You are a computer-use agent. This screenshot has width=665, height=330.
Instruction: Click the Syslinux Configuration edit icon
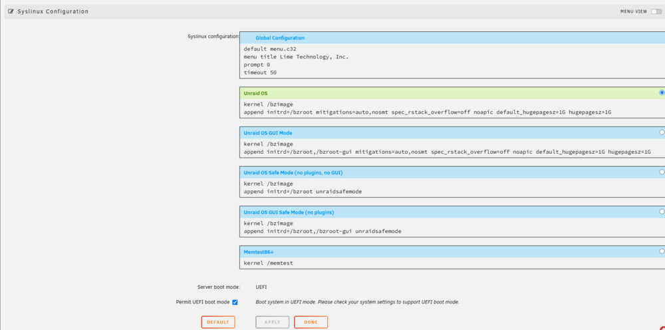pyautogui.click(x=11, y=11)
